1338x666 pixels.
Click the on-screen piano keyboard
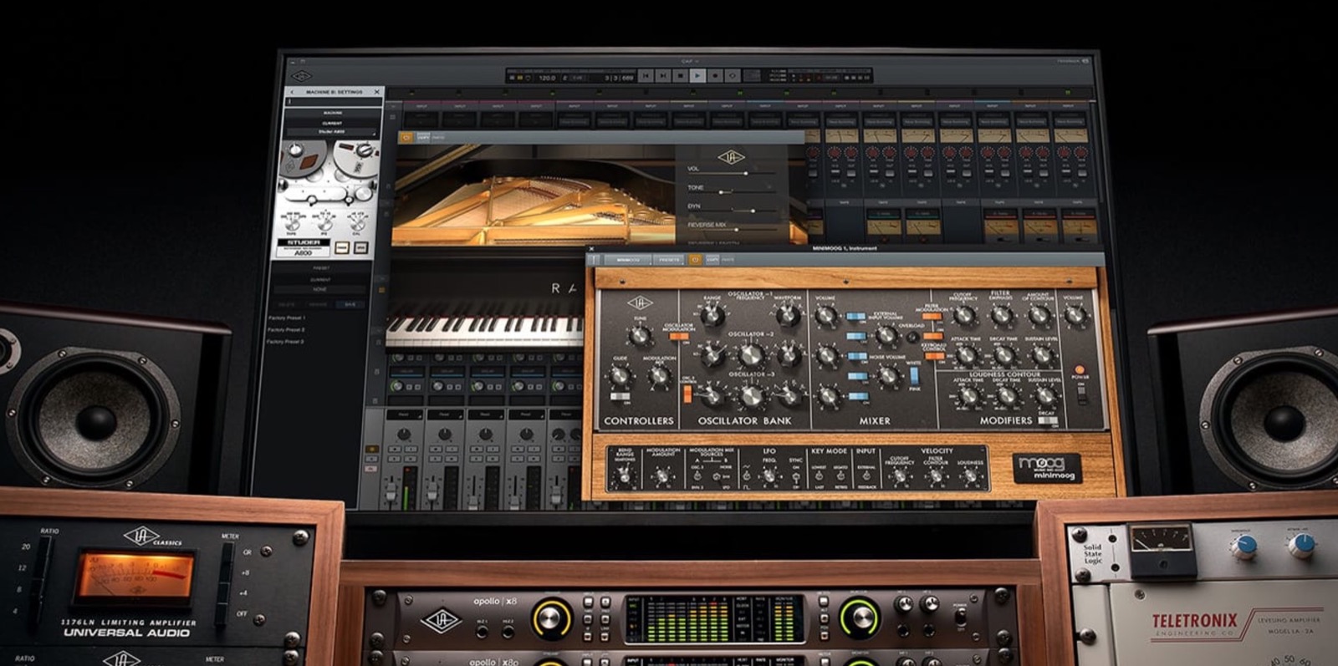(485, 331)
